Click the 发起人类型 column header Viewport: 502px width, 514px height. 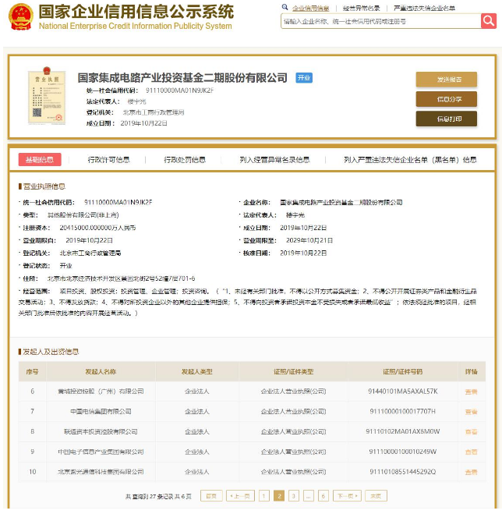tap(197, 371)
